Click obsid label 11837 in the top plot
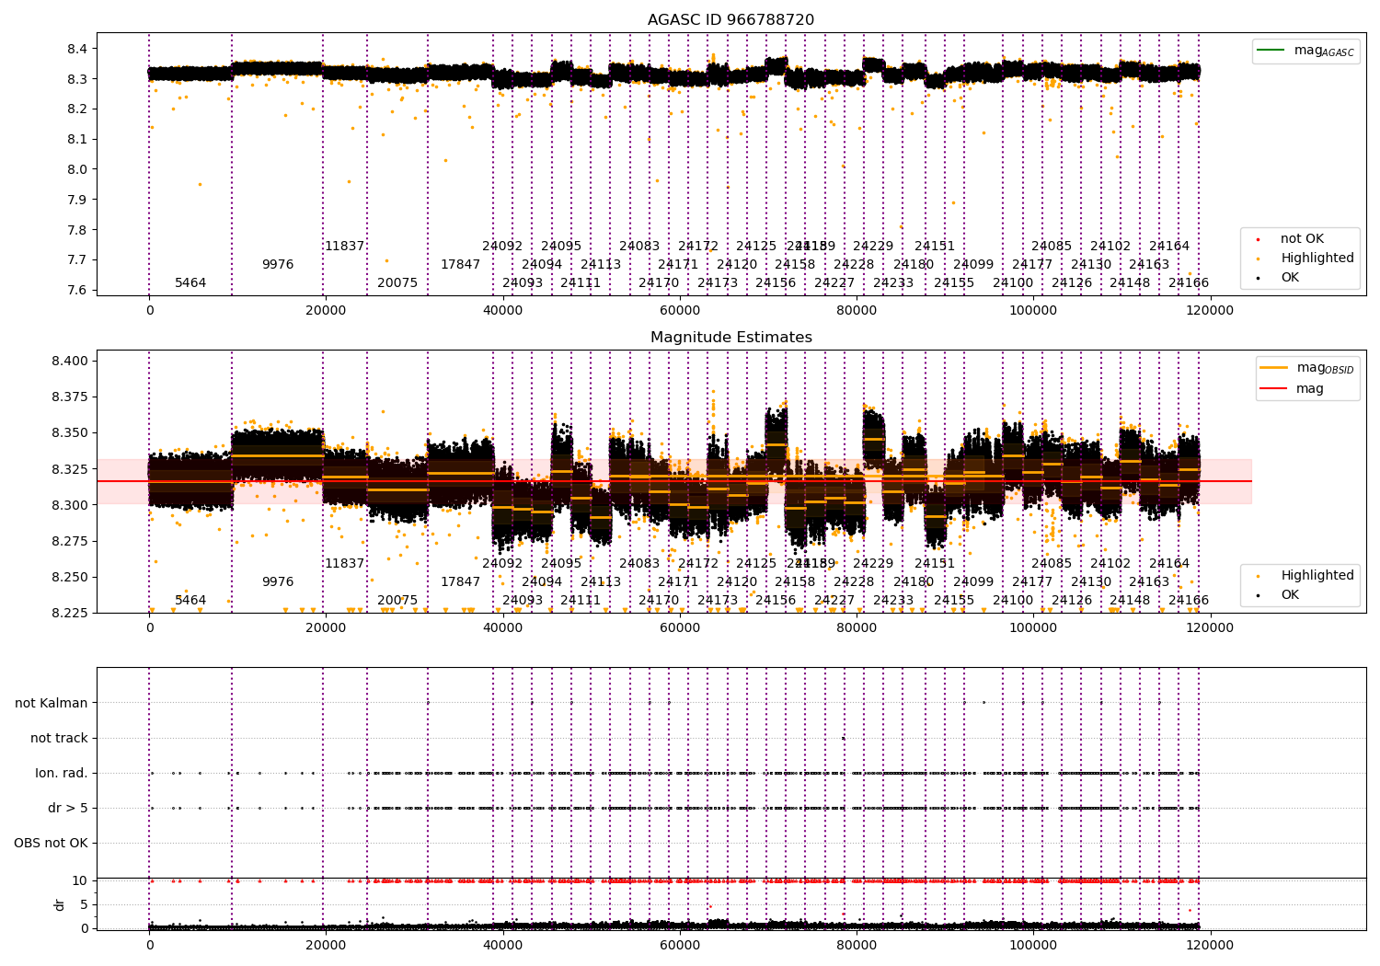The height and width of the screenshot is (966, 1380). [x=344, y=246]
